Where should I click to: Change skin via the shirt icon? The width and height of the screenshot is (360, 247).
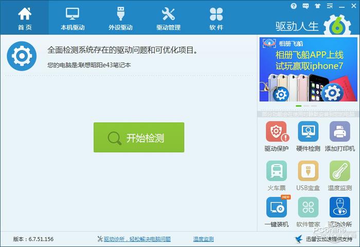tap(317, 6)
